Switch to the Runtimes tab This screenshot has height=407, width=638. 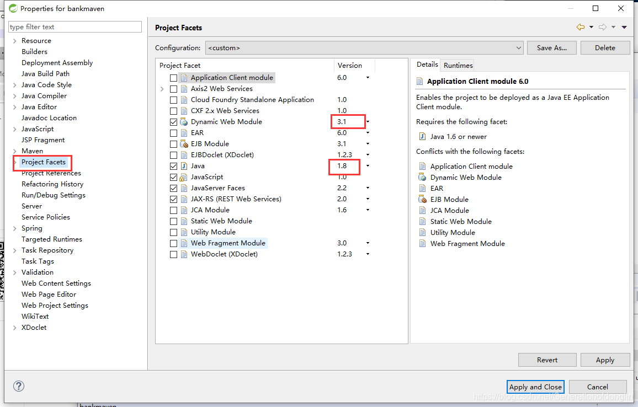coord(458,65)
